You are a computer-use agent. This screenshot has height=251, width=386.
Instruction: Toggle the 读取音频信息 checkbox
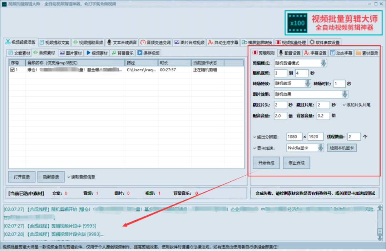[x=69, y=177]
